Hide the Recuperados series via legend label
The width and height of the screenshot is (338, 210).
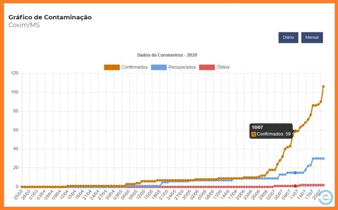182,67
